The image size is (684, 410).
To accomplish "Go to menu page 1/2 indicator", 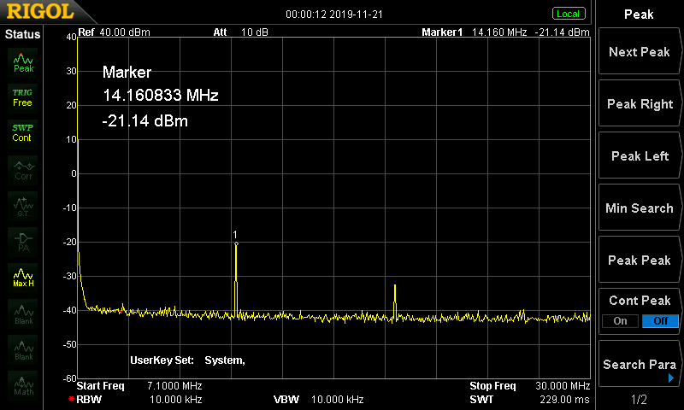I will click(x=639, y=399).
